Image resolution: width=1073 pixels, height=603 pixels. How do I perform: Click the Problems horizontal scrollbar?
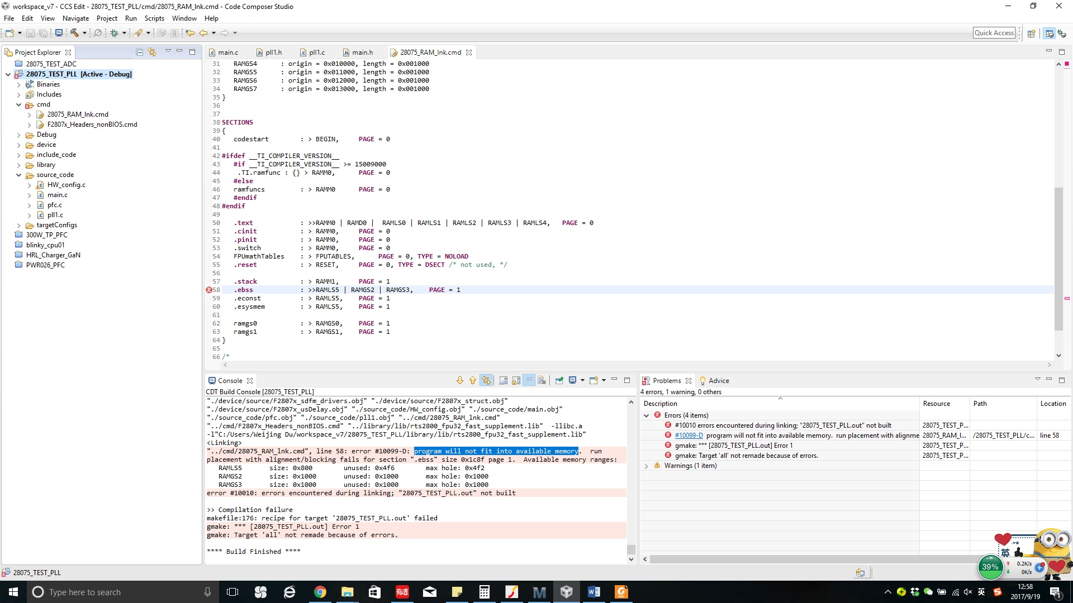824,559
